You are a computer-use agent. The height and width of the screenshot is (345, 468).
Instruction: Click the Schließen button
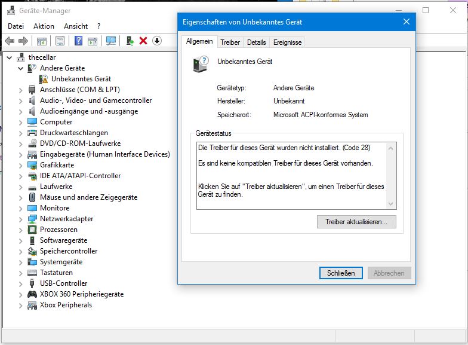click(341, 273)
